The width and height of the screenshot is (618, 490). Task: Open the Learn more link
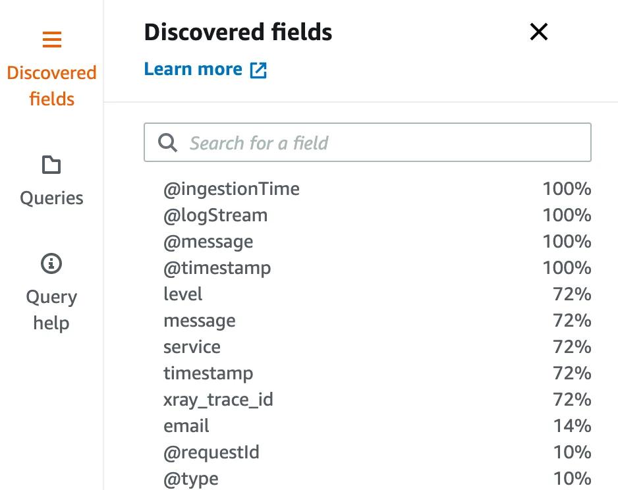point(193,69)
